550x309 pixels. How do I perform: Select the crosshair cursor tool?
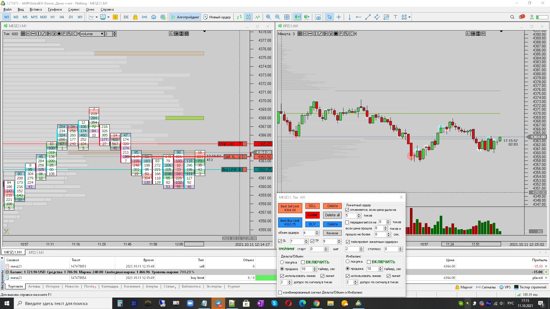click(339, 17)
